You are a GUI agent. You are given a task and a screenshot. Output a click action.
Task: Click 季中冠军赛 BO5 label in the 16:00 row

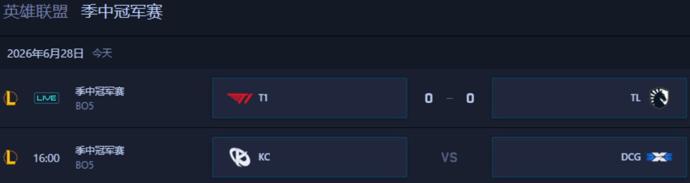click(100, 157)
